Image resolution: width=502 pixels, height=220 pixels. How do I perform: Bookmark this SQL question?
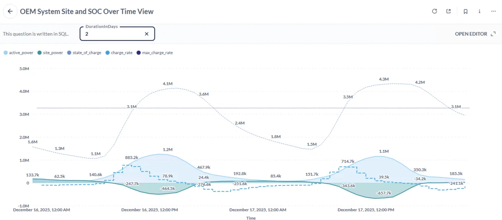[465, 11]
